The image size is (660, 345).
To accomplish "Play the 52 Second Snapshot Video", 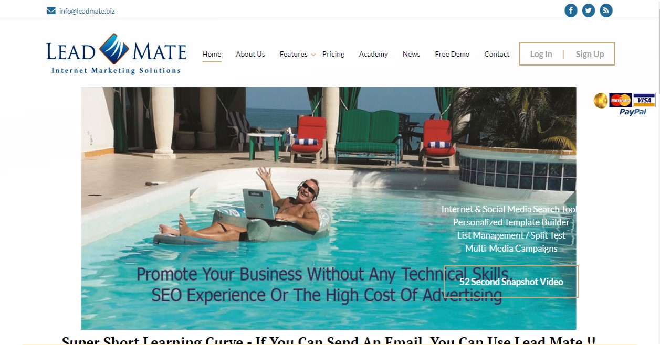I will (511, 282).
